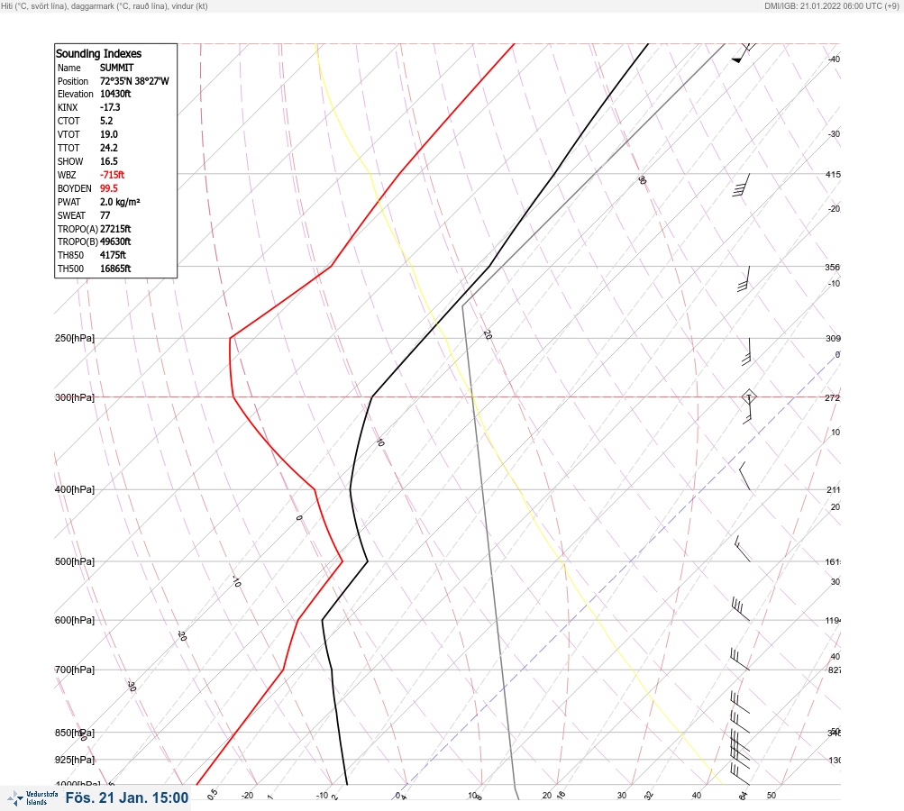Click the 'Sounding Indexes' title

click(x=98, y=53)
